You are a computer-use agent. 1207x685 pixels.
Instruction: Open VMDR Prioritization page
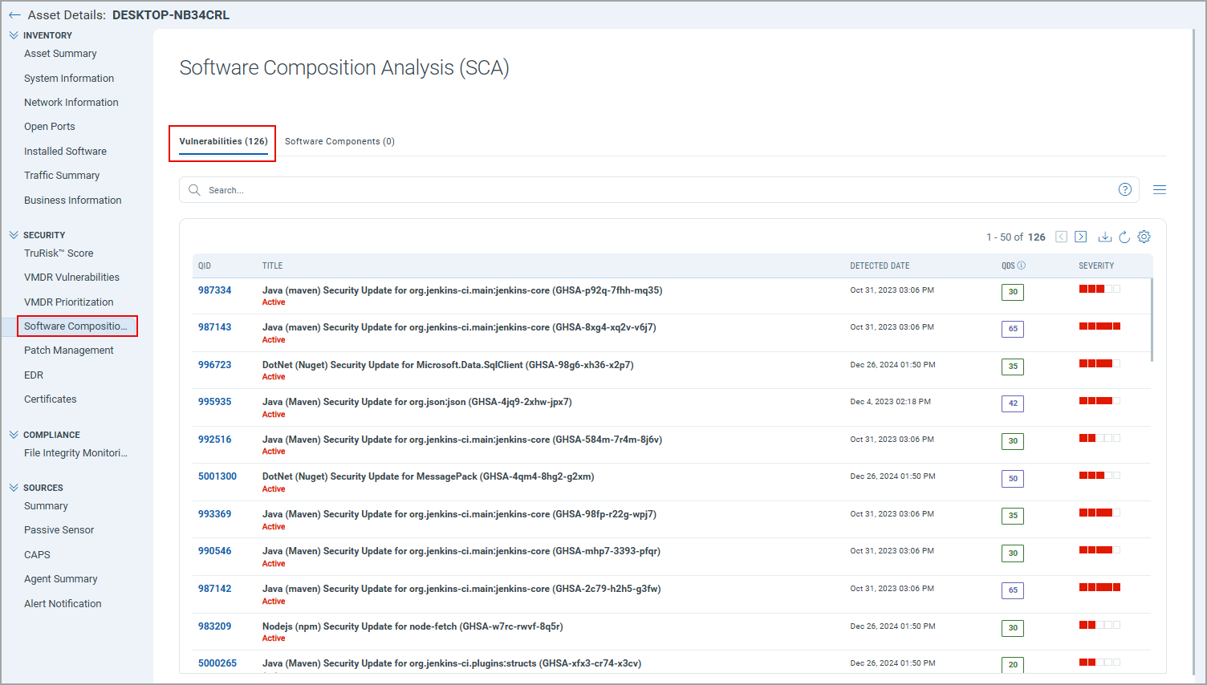69,302
